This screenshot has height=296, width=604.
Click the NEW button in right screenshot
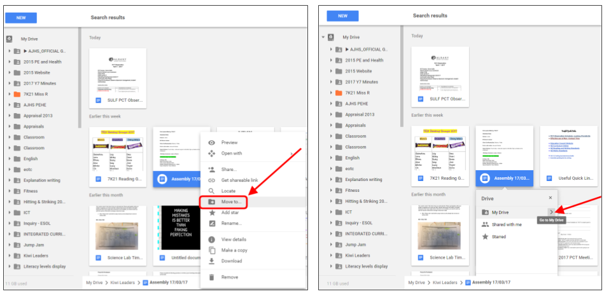(x=342, y=16)
